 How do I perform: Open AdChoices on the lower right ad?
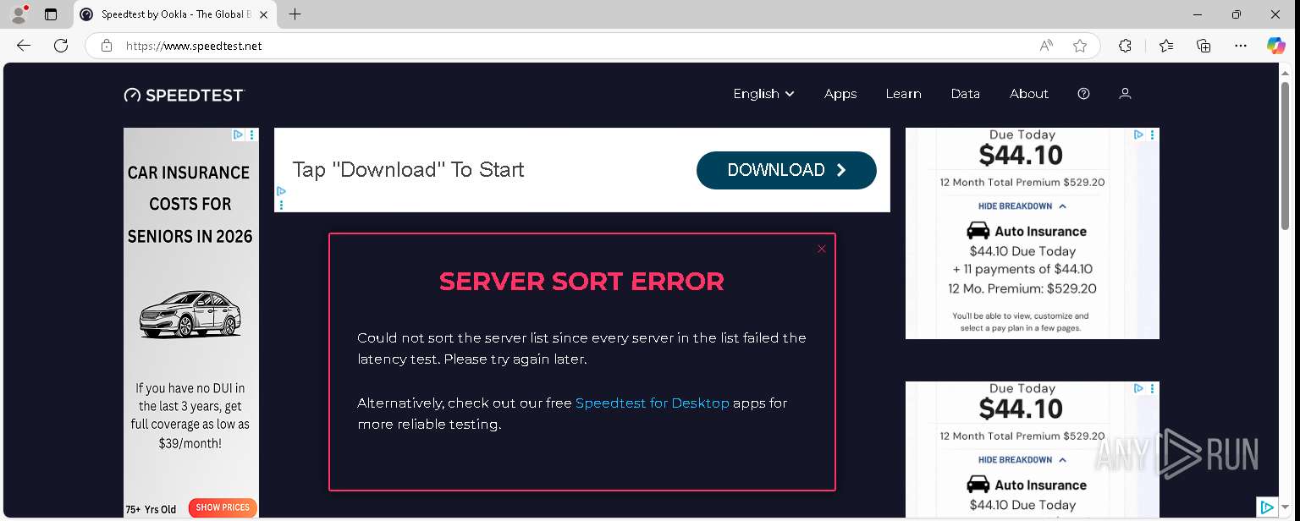click(1139, 388)
